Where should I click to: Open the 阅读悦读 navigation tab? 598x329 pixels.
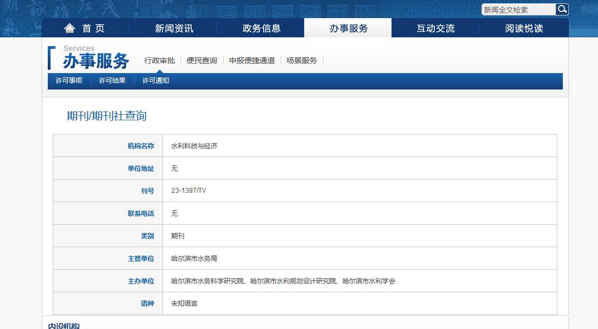[x=524, y=29]
